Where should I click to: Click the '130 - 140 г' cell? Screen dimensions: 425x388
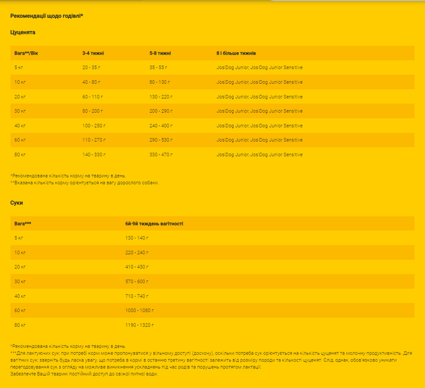[x=137, y=238]
